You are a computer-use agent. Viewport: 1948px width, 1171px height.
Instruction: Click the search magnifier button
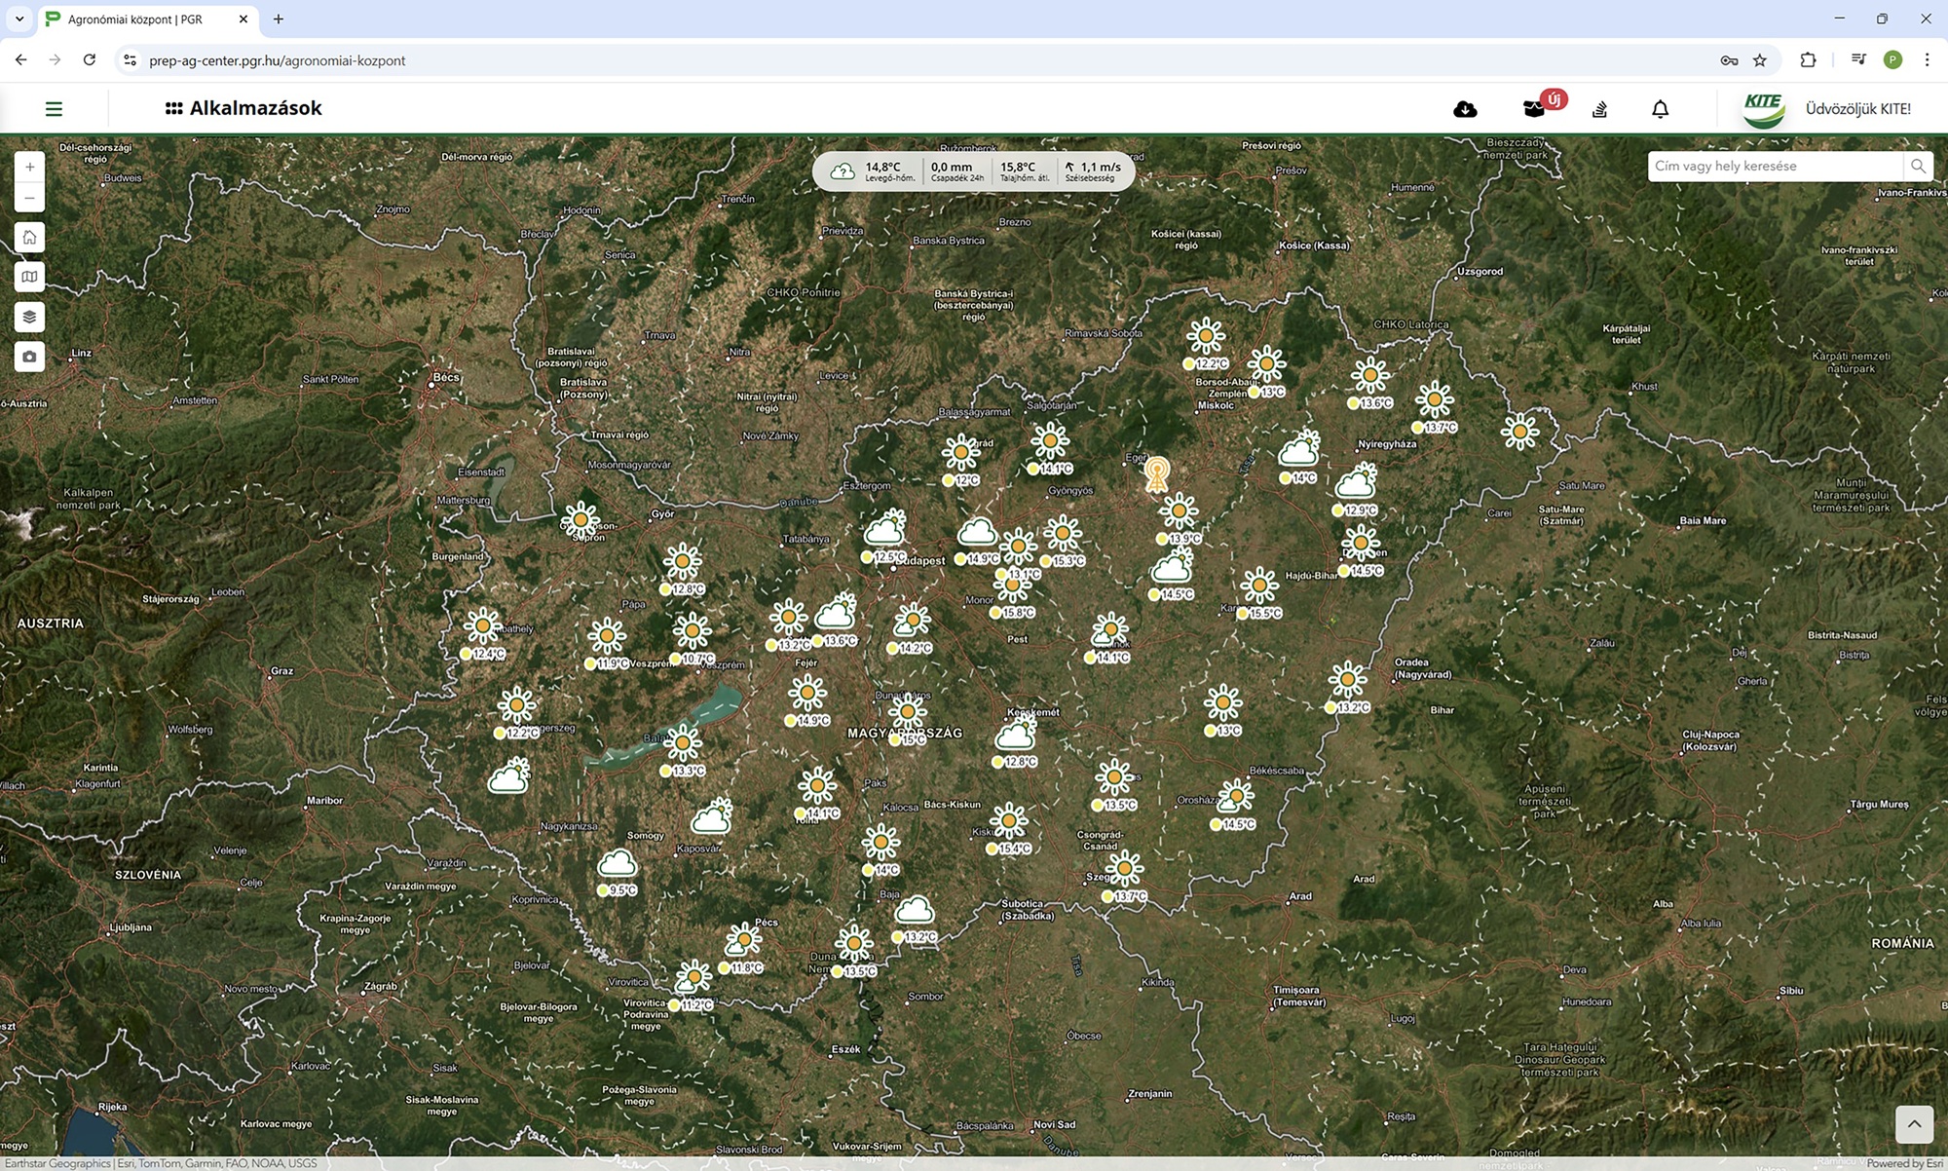click(x=1918, y=166)
